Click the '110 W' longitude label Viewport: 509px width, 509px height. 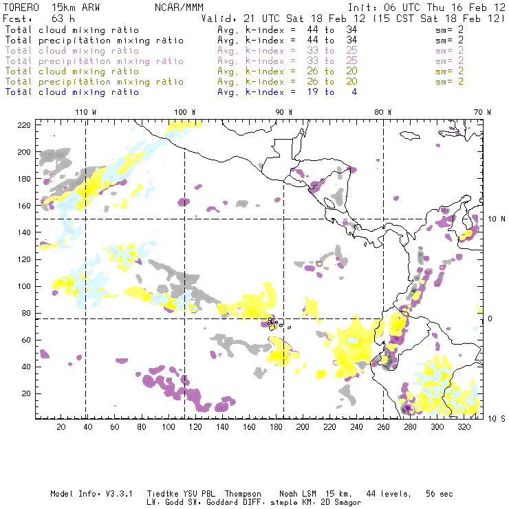(85, 112)
